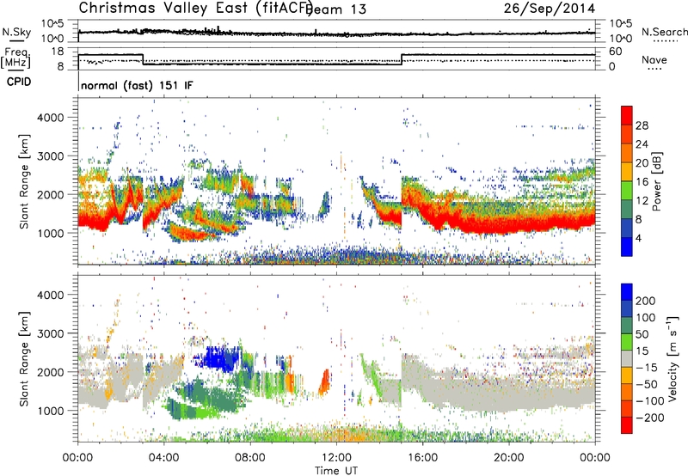This screenshot has width=688, height=476.
Task: Click the '24' label on the power colorbar
Action: [642, 144]
